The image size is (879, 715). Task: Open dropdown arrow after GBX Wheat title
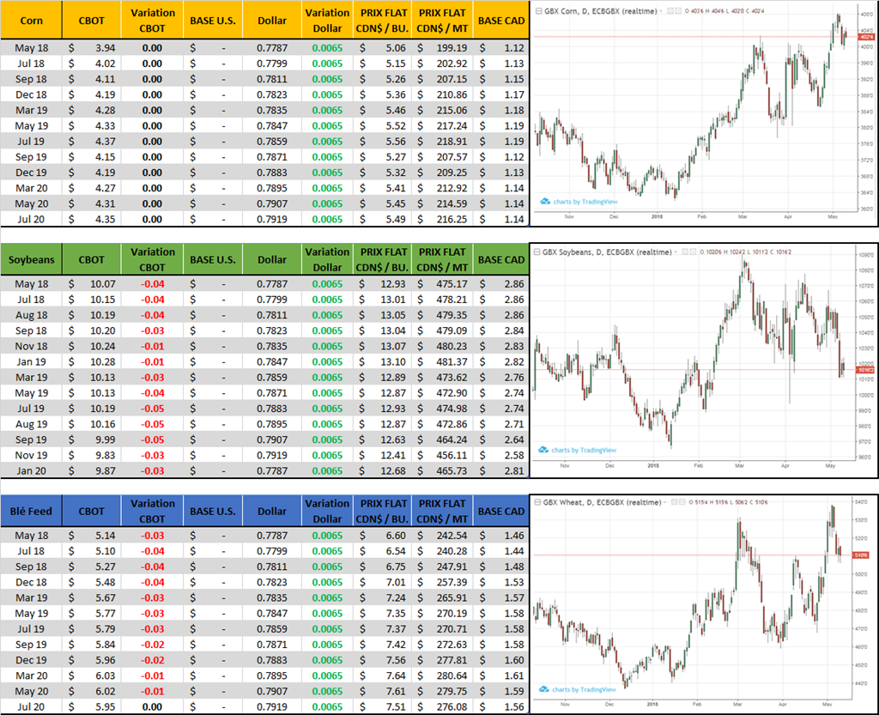(x=665, y=502)
